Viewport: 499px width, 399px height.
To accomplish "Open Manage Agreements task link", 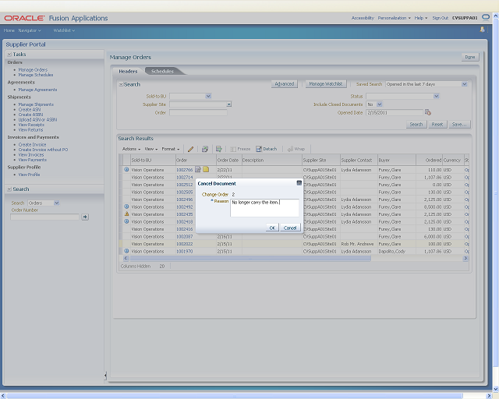I will 37,90.
